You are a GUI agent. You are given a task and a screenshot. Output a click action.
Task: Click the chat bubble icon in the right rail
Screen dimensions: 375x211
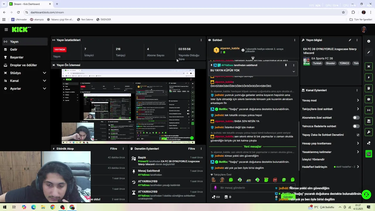point(369,99)
